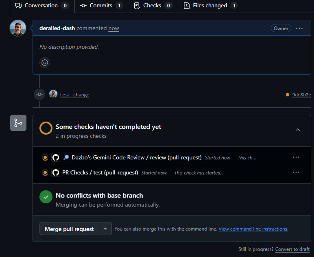Click pending status icon for PR Checks
This screenshot has height=257, width=314.
[45, 172]
